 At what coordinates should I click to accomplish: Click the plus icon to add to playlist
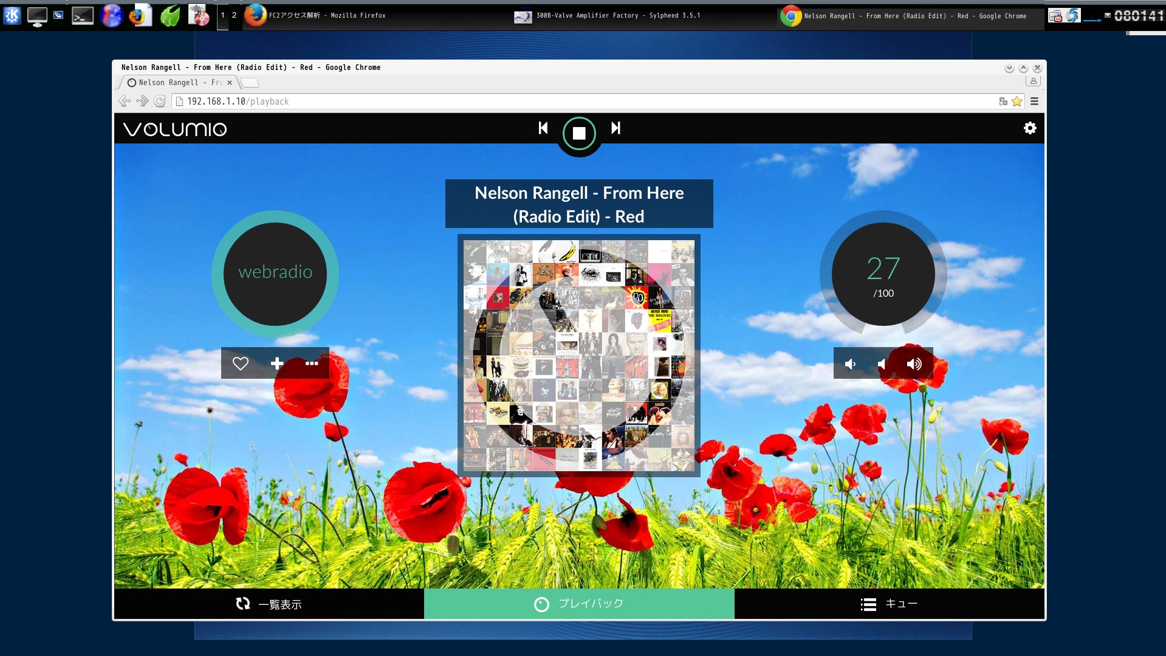pyautogui.click(x=277, y=364)
